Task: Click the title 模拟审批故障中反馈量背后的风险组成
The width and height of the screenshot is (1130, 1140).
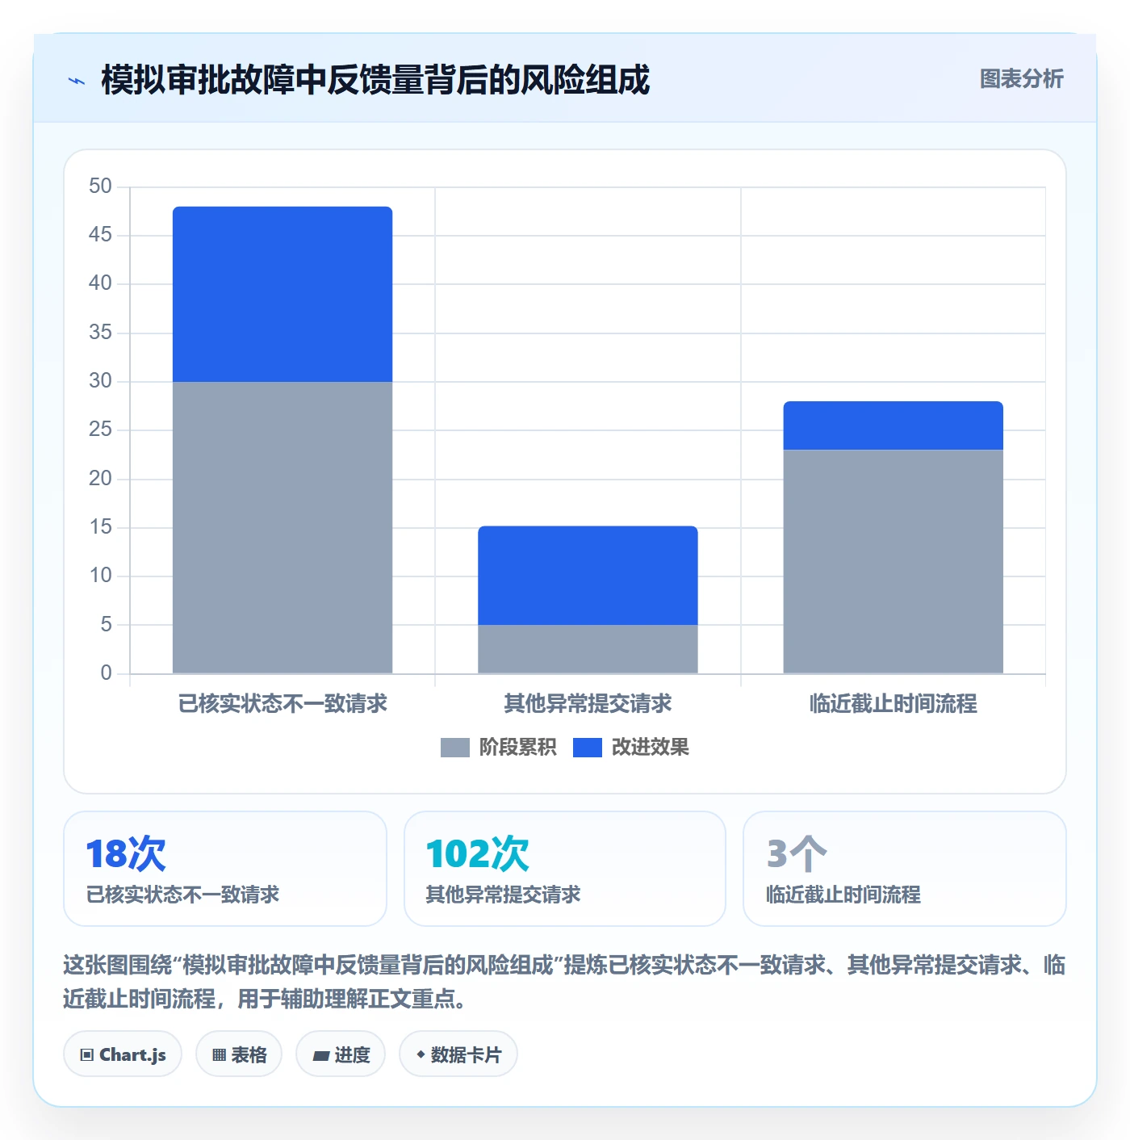Action: point(375,80)
